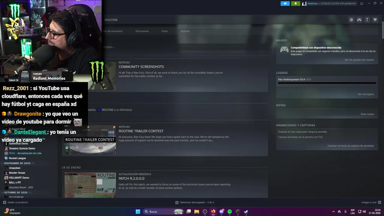The height and width of the screenshot is (216, 384).
Task: Click Ver mis logros link
Action: click(x=366, y=94)
